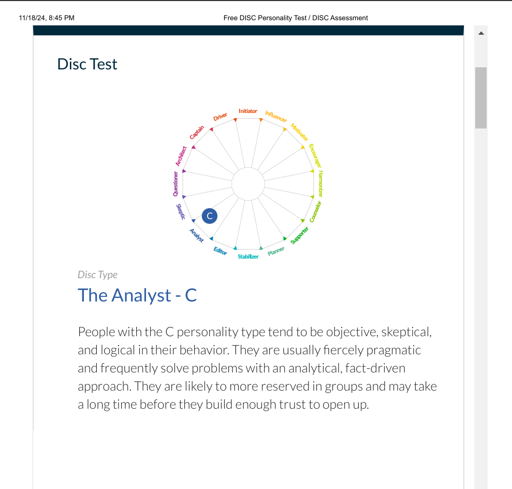Viewport: 512px width, 489px height.
Task: Select the Motivator segment on the wheel
Action: 299,131
